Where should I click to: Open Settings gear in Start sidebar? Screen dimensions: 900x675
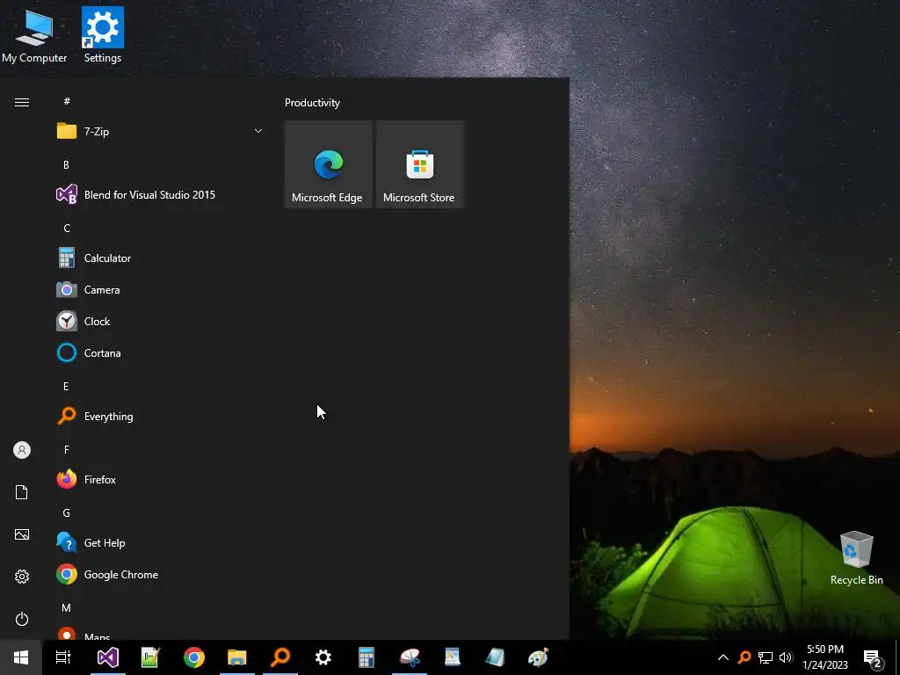click(x=22, y=577)
